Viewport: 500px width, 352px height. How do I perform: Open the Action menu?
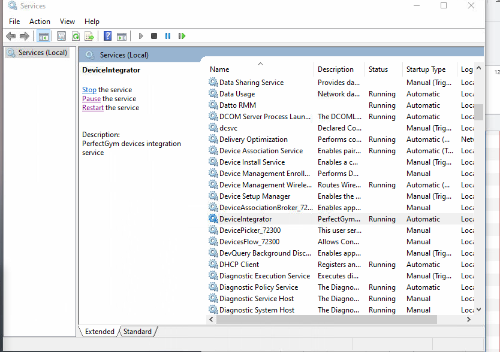pos(40,22)
